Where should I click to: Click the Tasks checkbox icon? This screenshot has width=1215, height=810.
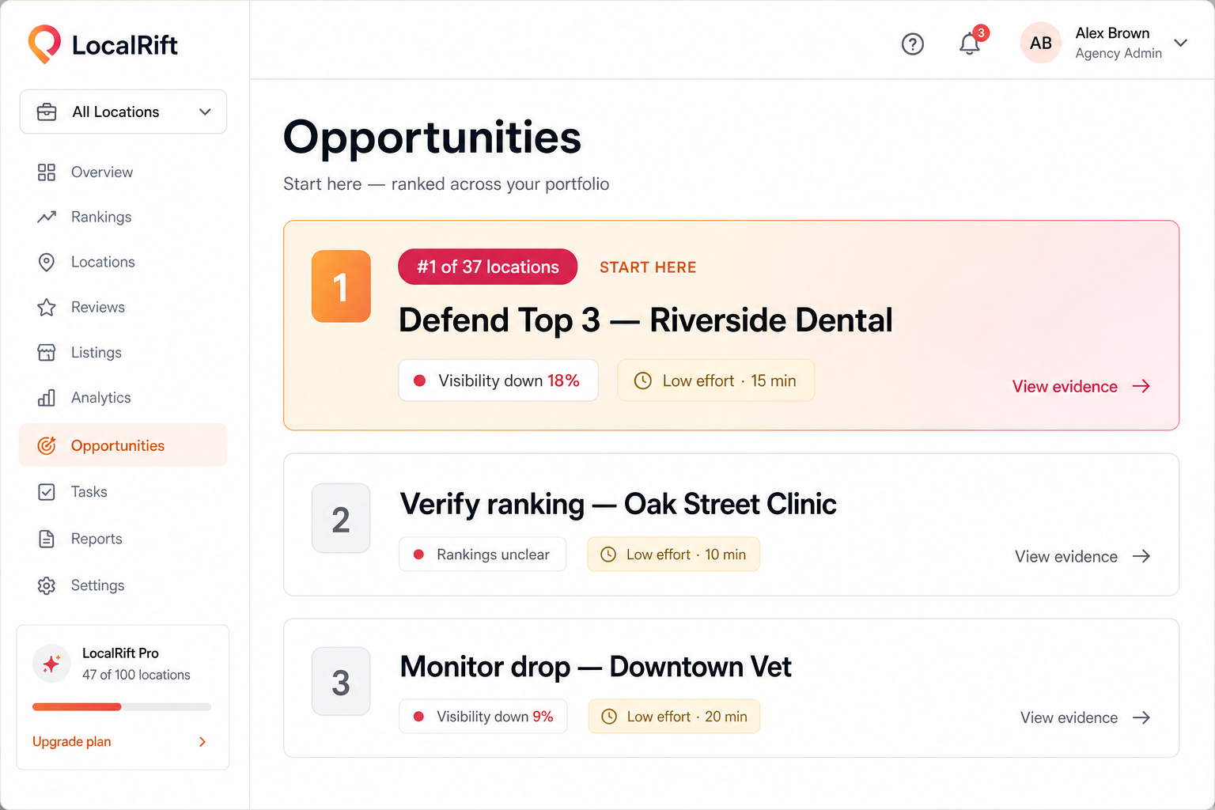[47, 492]
